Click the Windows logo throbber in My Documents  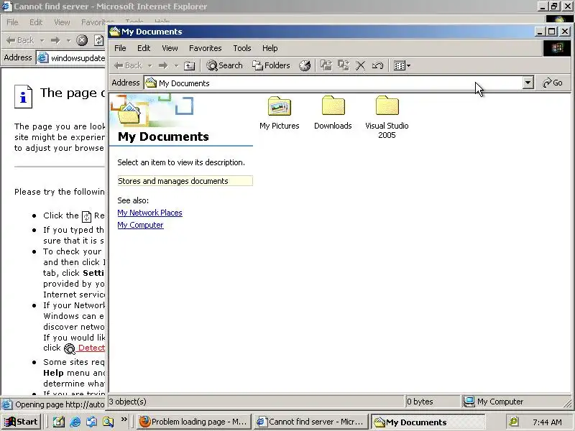pos(556,48)
